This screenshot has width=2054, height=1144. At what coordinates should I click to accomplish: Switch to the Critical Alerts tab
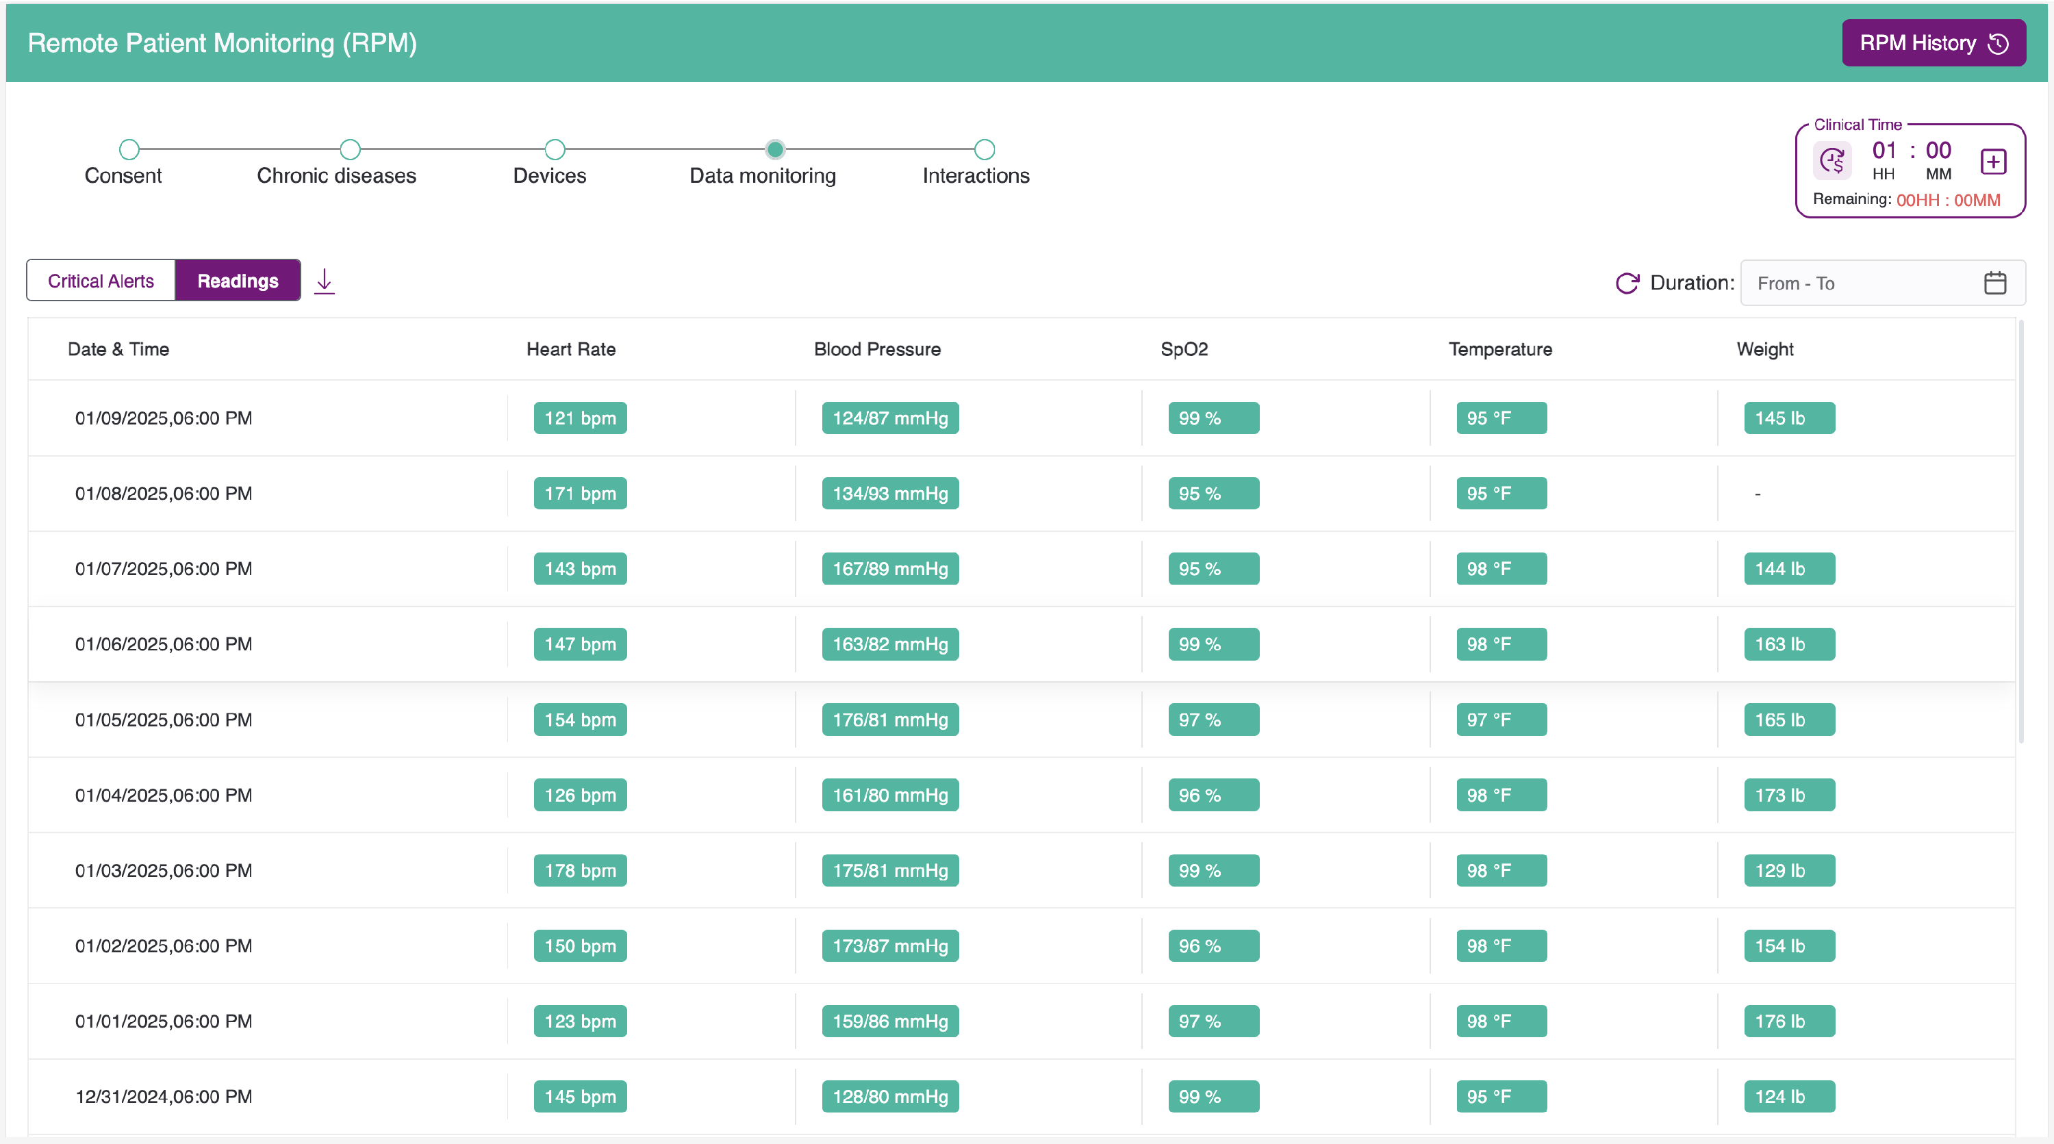(101, 281)
